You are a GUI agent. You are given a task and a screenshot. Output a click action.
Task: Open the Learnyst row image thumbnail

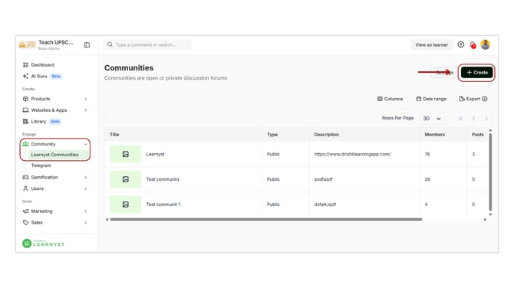click(125, 154)
